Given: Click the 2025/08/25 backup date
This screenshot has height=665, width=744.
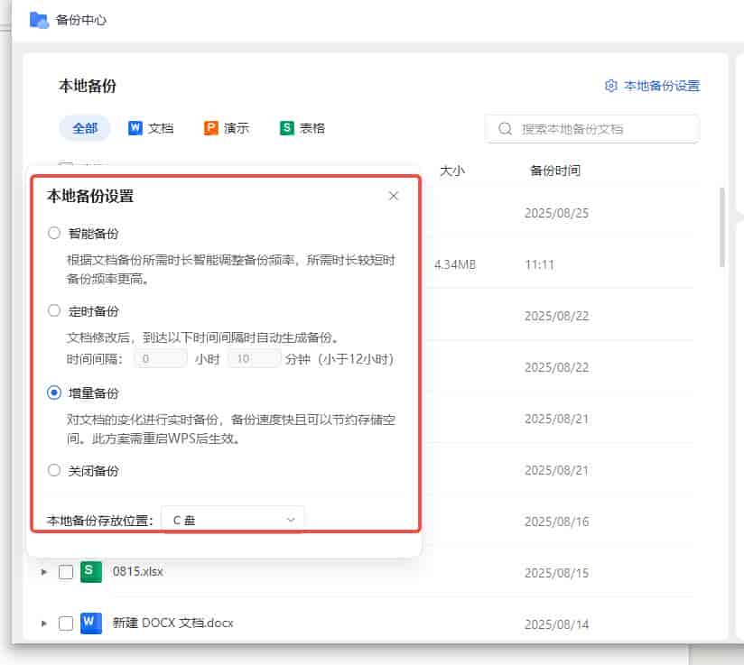Looking at the screenshot, I should click(556, 213).
